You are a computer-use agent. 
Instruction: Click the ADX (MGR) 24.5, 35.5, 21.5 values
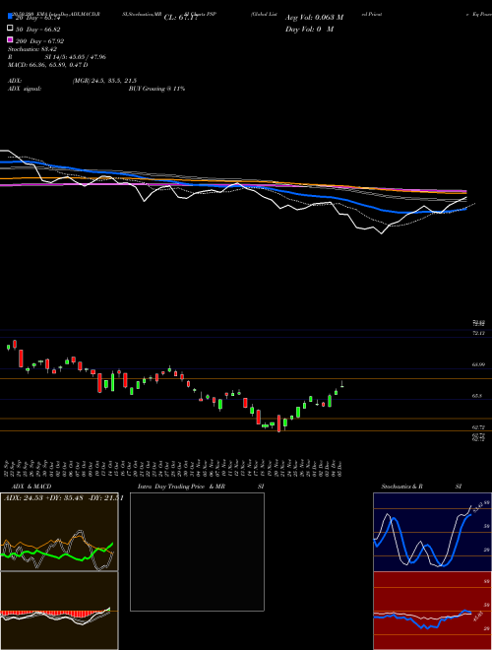(104, 81)
